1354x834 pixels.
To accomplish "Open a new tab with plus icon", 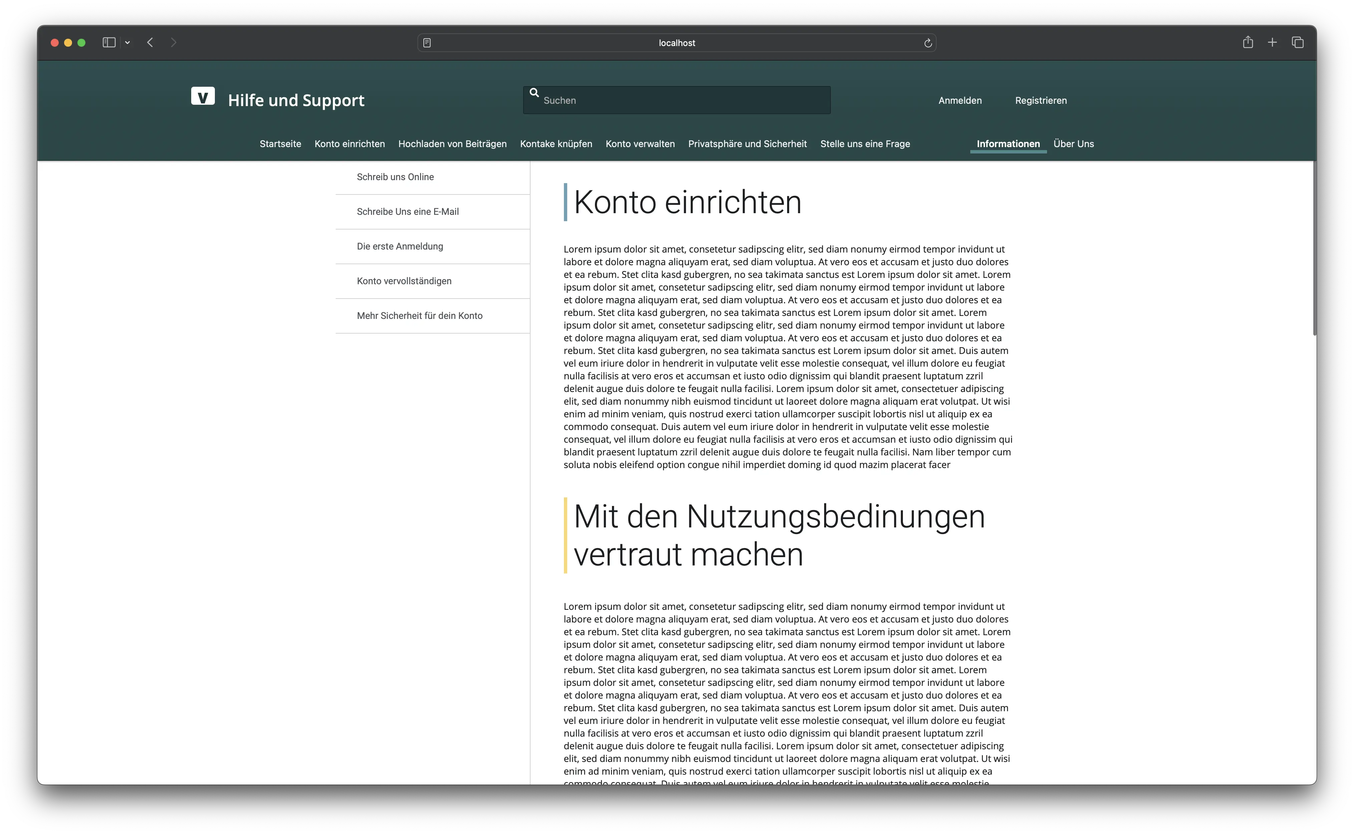I will pyautogui.click(x=1272, y=42).
